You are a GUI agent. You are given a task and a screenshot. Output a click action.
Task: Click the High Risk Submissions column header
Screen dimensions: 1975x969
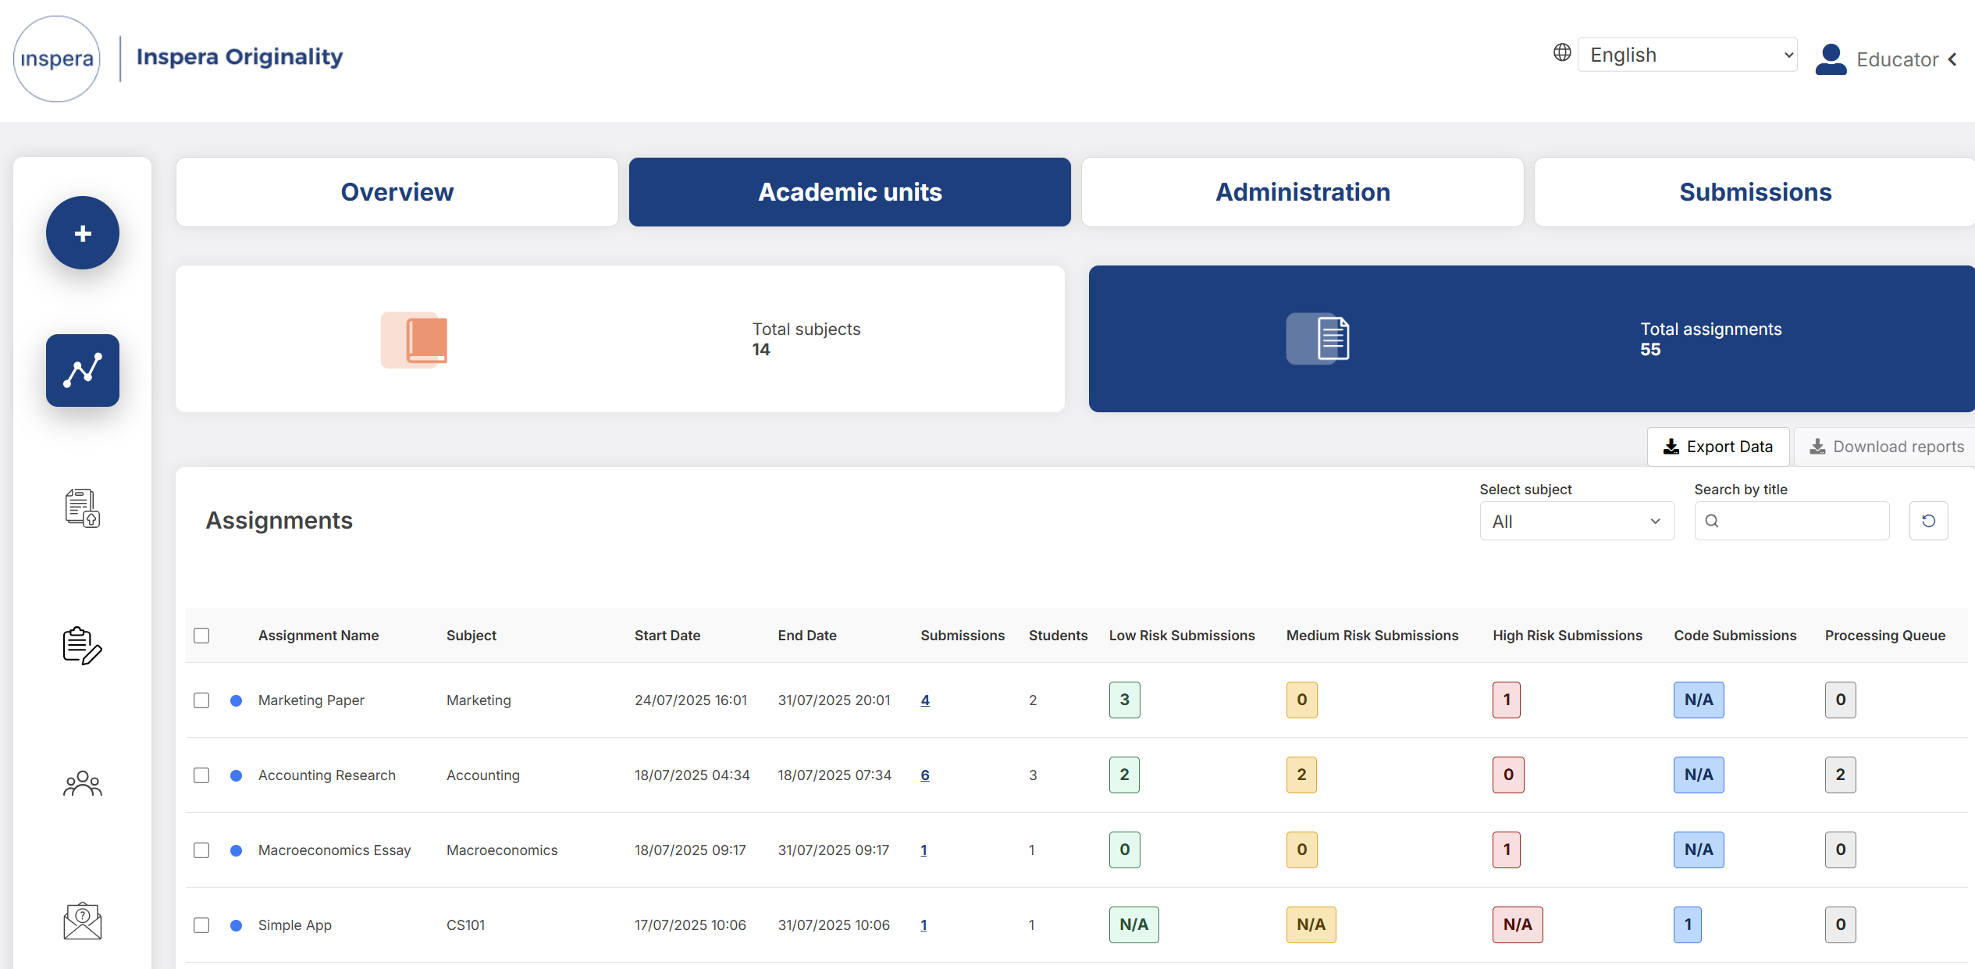(1568, 636)
